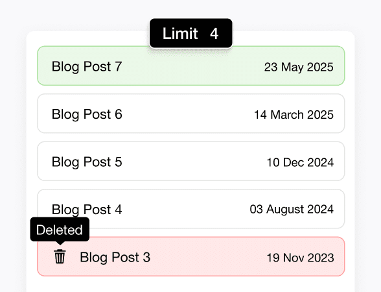Select the Blog Post 3 title text
Viewport: 381px width, 292px height.
(x=115, y=257)
